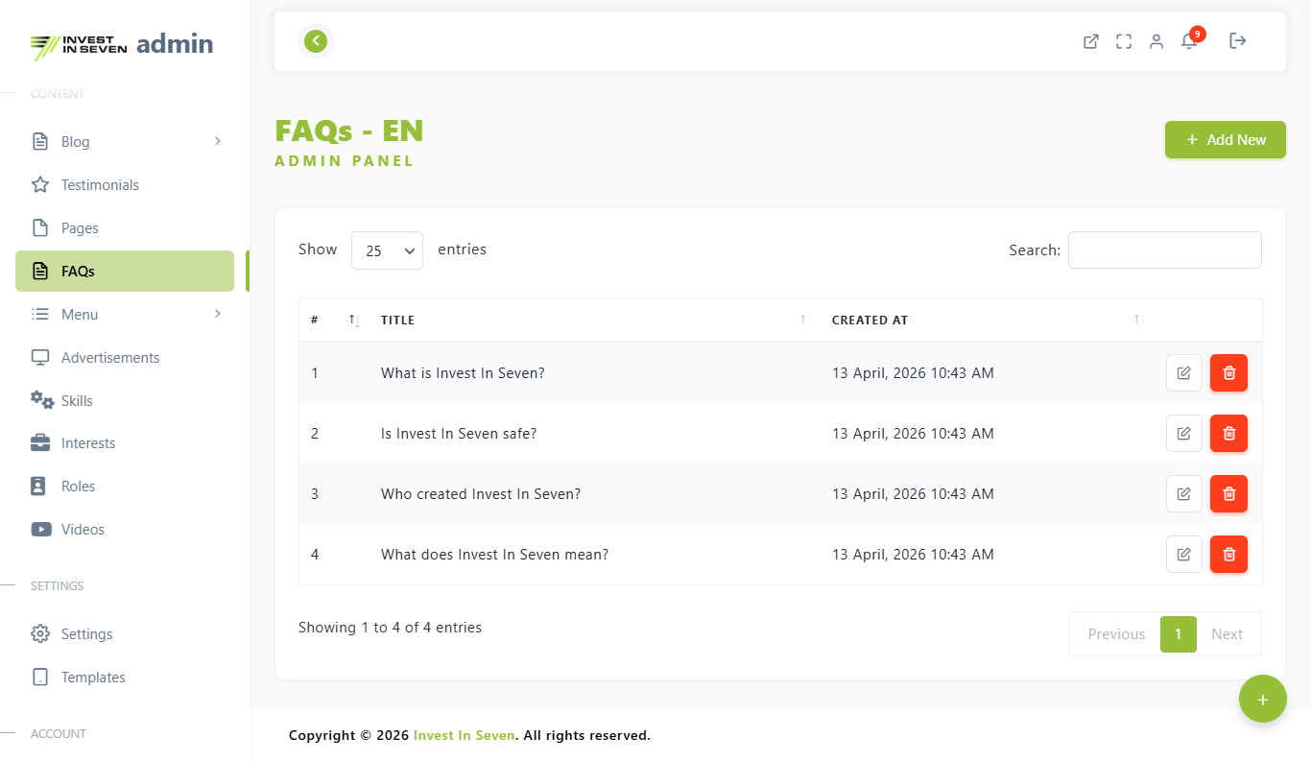Click the Add New button
Viewport: 1311px width, 761px height.
point(1225,140)
